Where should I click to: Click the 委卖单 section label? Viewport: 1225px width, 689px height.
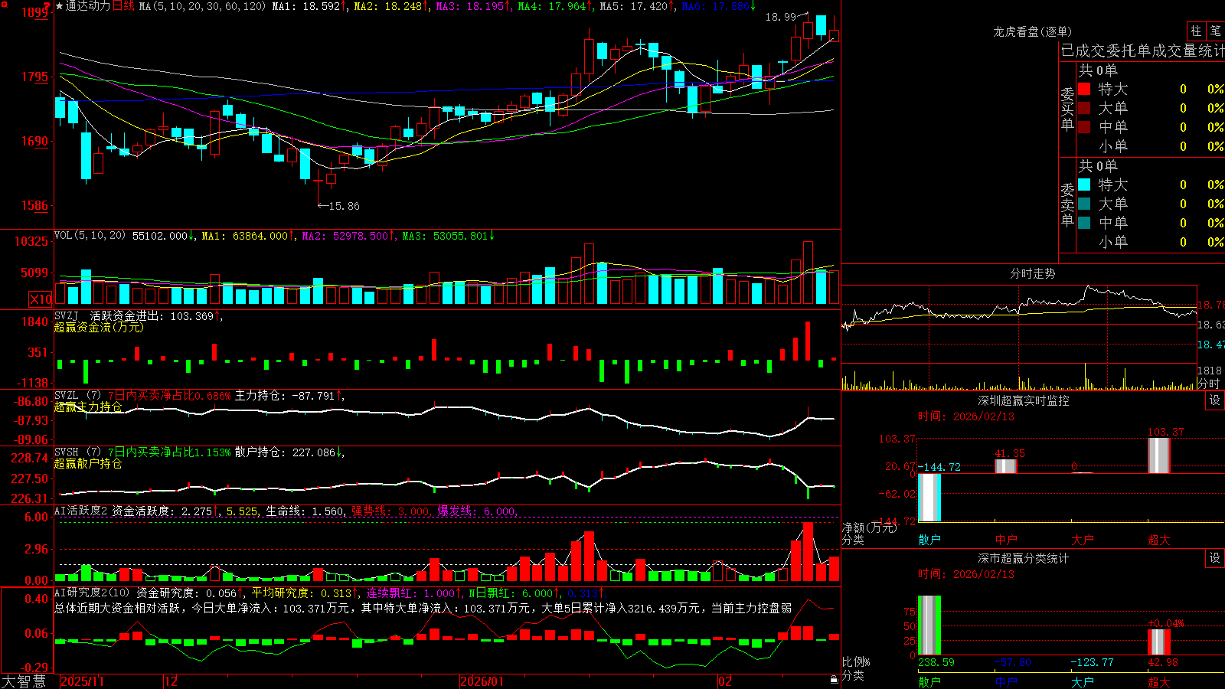1067,204
